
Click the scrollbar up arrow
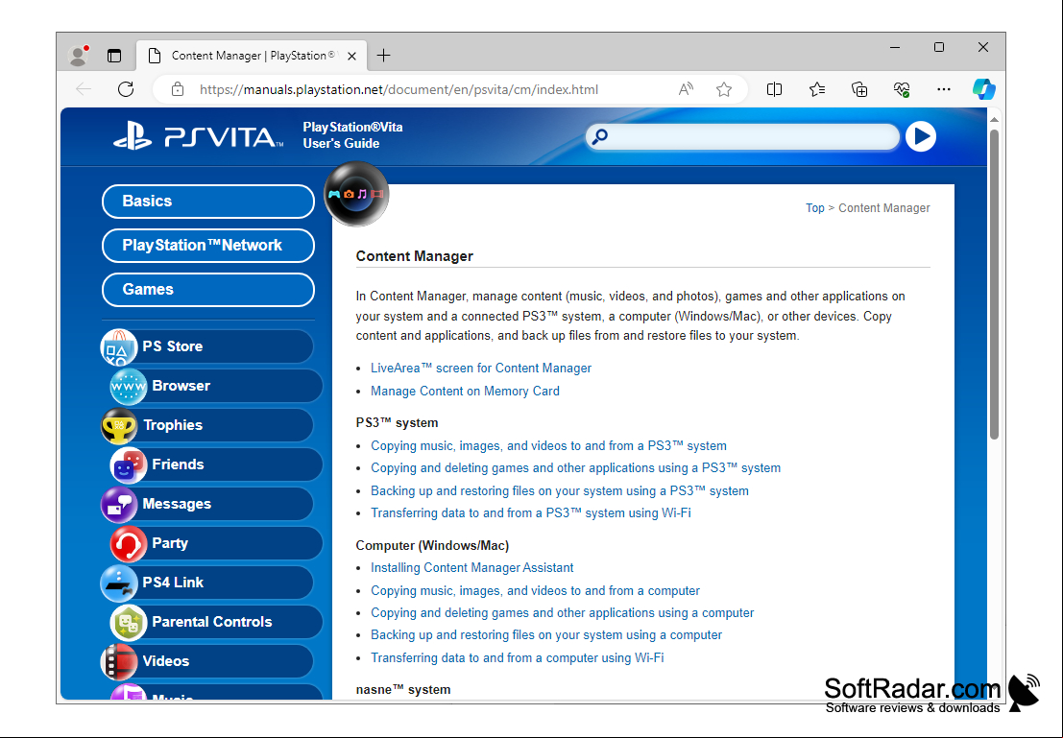pyautogui.click(x=994, y=119)
